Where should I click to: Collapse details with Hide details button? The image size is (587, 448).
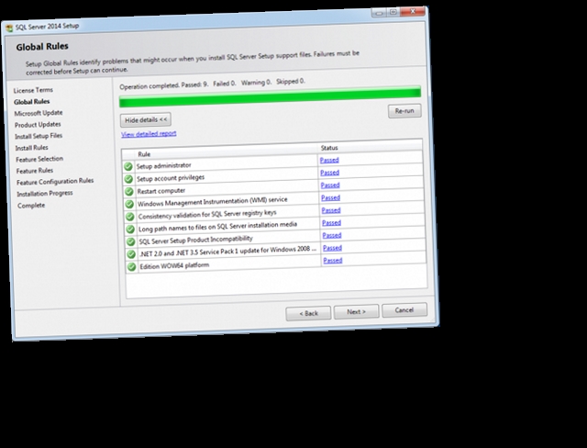tap(146, 120)
